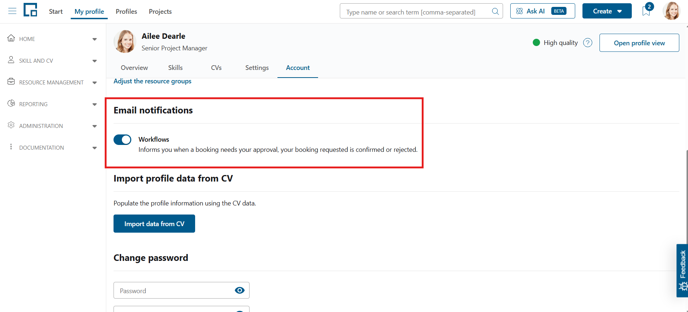The height and width of the screenshot is (312, 688).
Task: Switch to the Overview tab
Action: [x=134, y=68]
